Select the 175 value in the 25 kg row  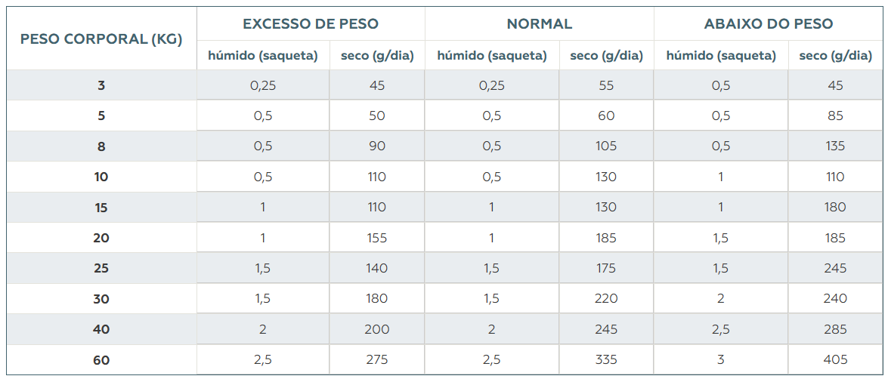606,269
